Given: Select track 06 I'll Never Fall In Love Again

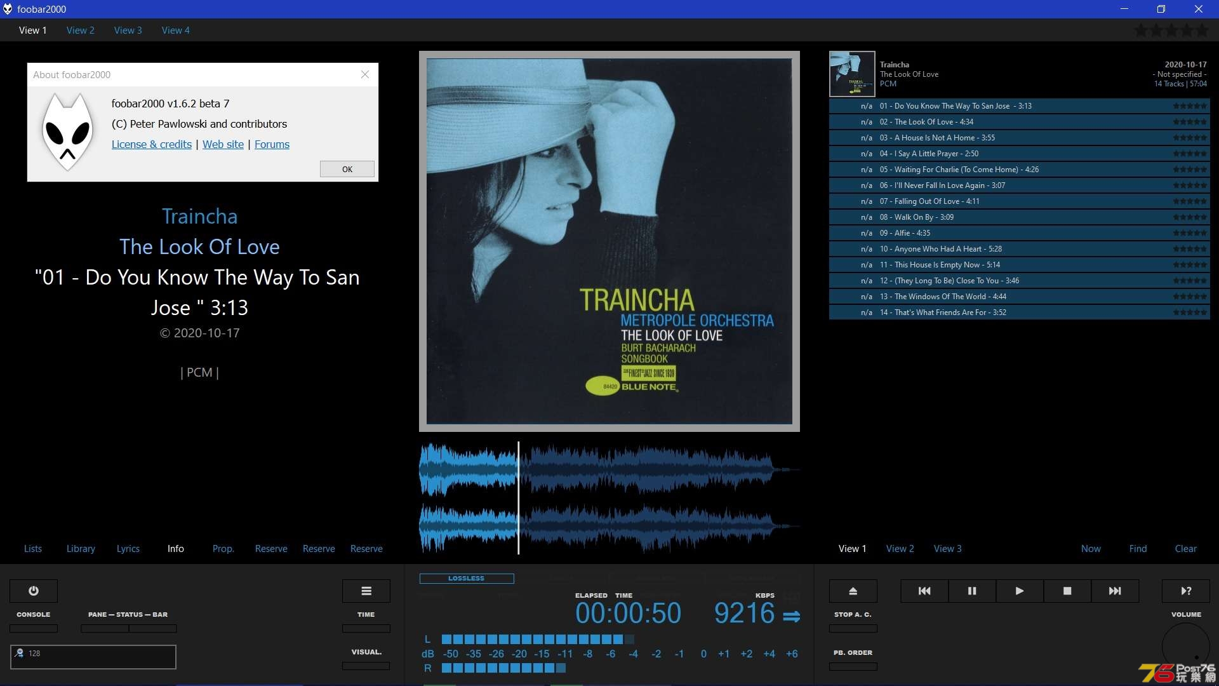Looking at the screenshot, I should click(x=1019, y=185).
